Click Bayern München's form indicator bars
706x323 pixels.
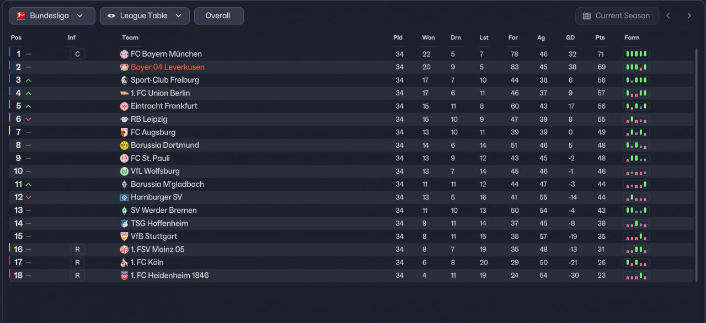636,54
